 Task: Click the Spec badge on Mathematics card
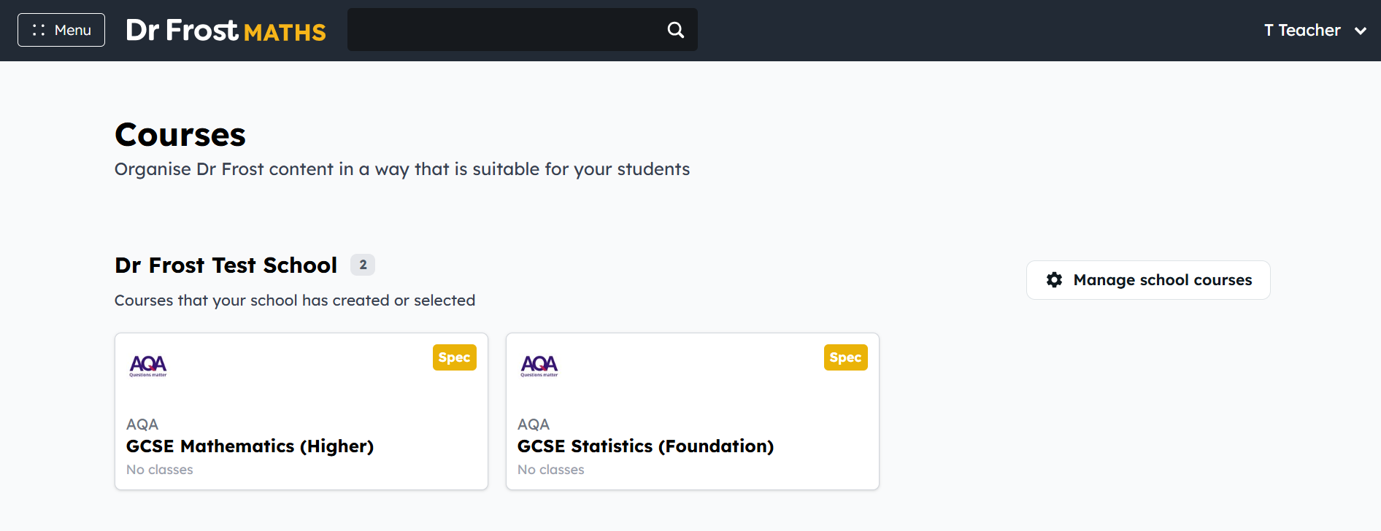454,357
